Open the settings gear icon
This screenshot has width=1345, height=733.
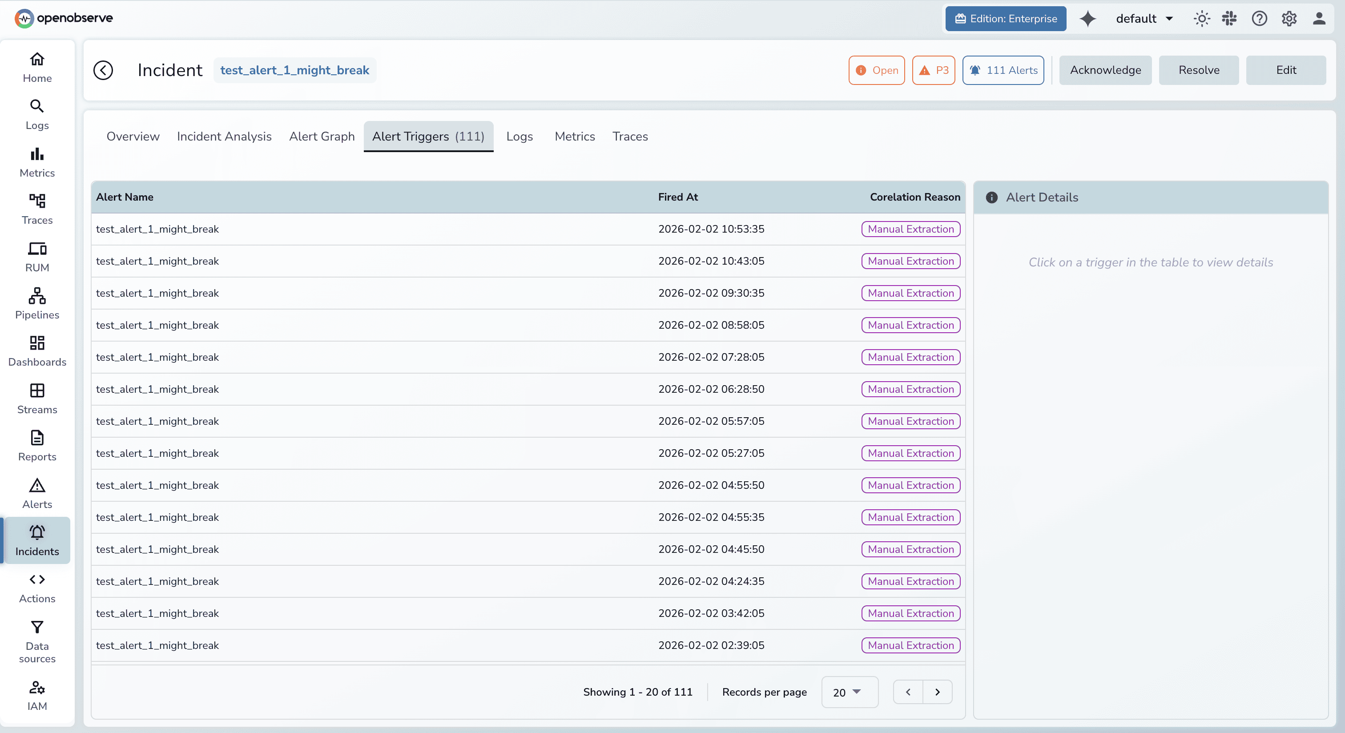(x=1289, y=18)
